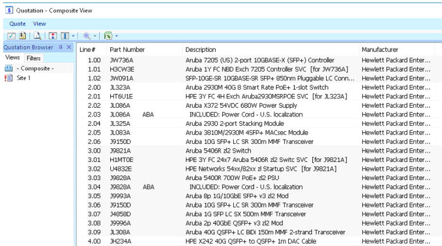Select line number 2.06 cell
This screenshot has height=246, width=442.
[x=94, y=142]
